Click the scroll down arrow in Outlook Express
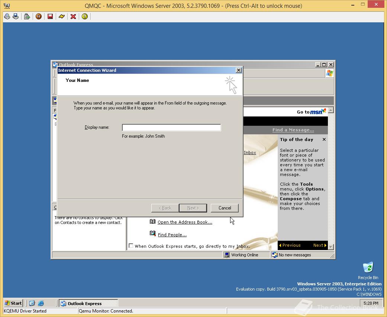The image size is (387, 317). click(331, 247)
